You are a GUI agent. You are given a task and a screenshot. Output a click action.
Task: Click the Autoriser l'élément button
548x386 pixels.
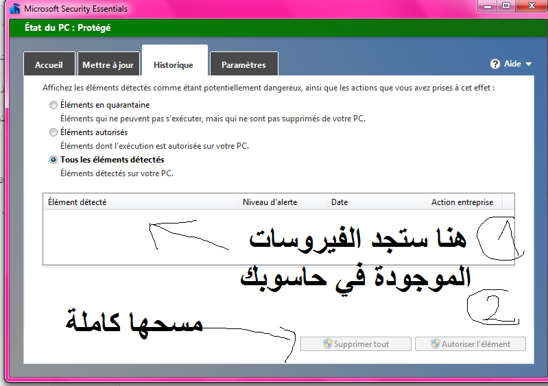click(470, 343)
